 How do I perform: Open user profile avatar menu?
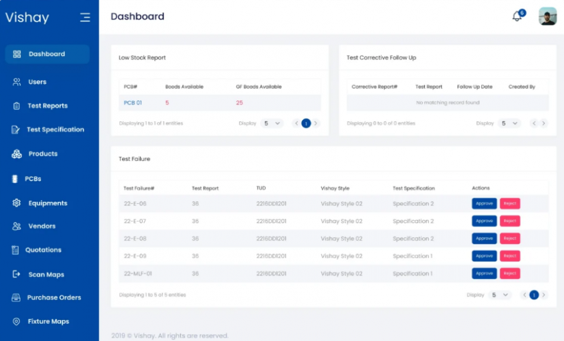click(x=548, y=16)
